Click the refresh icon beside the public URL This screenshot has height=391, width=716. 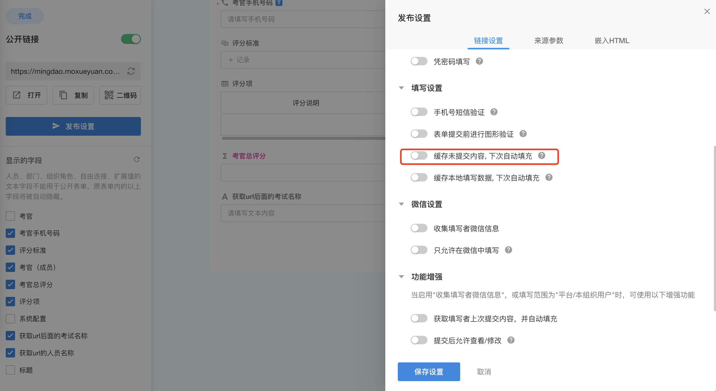[x=131, y=71]
